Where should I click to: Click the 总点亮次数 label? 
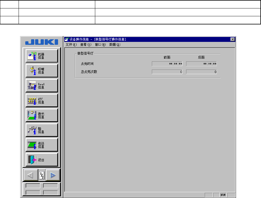[89, 72]
